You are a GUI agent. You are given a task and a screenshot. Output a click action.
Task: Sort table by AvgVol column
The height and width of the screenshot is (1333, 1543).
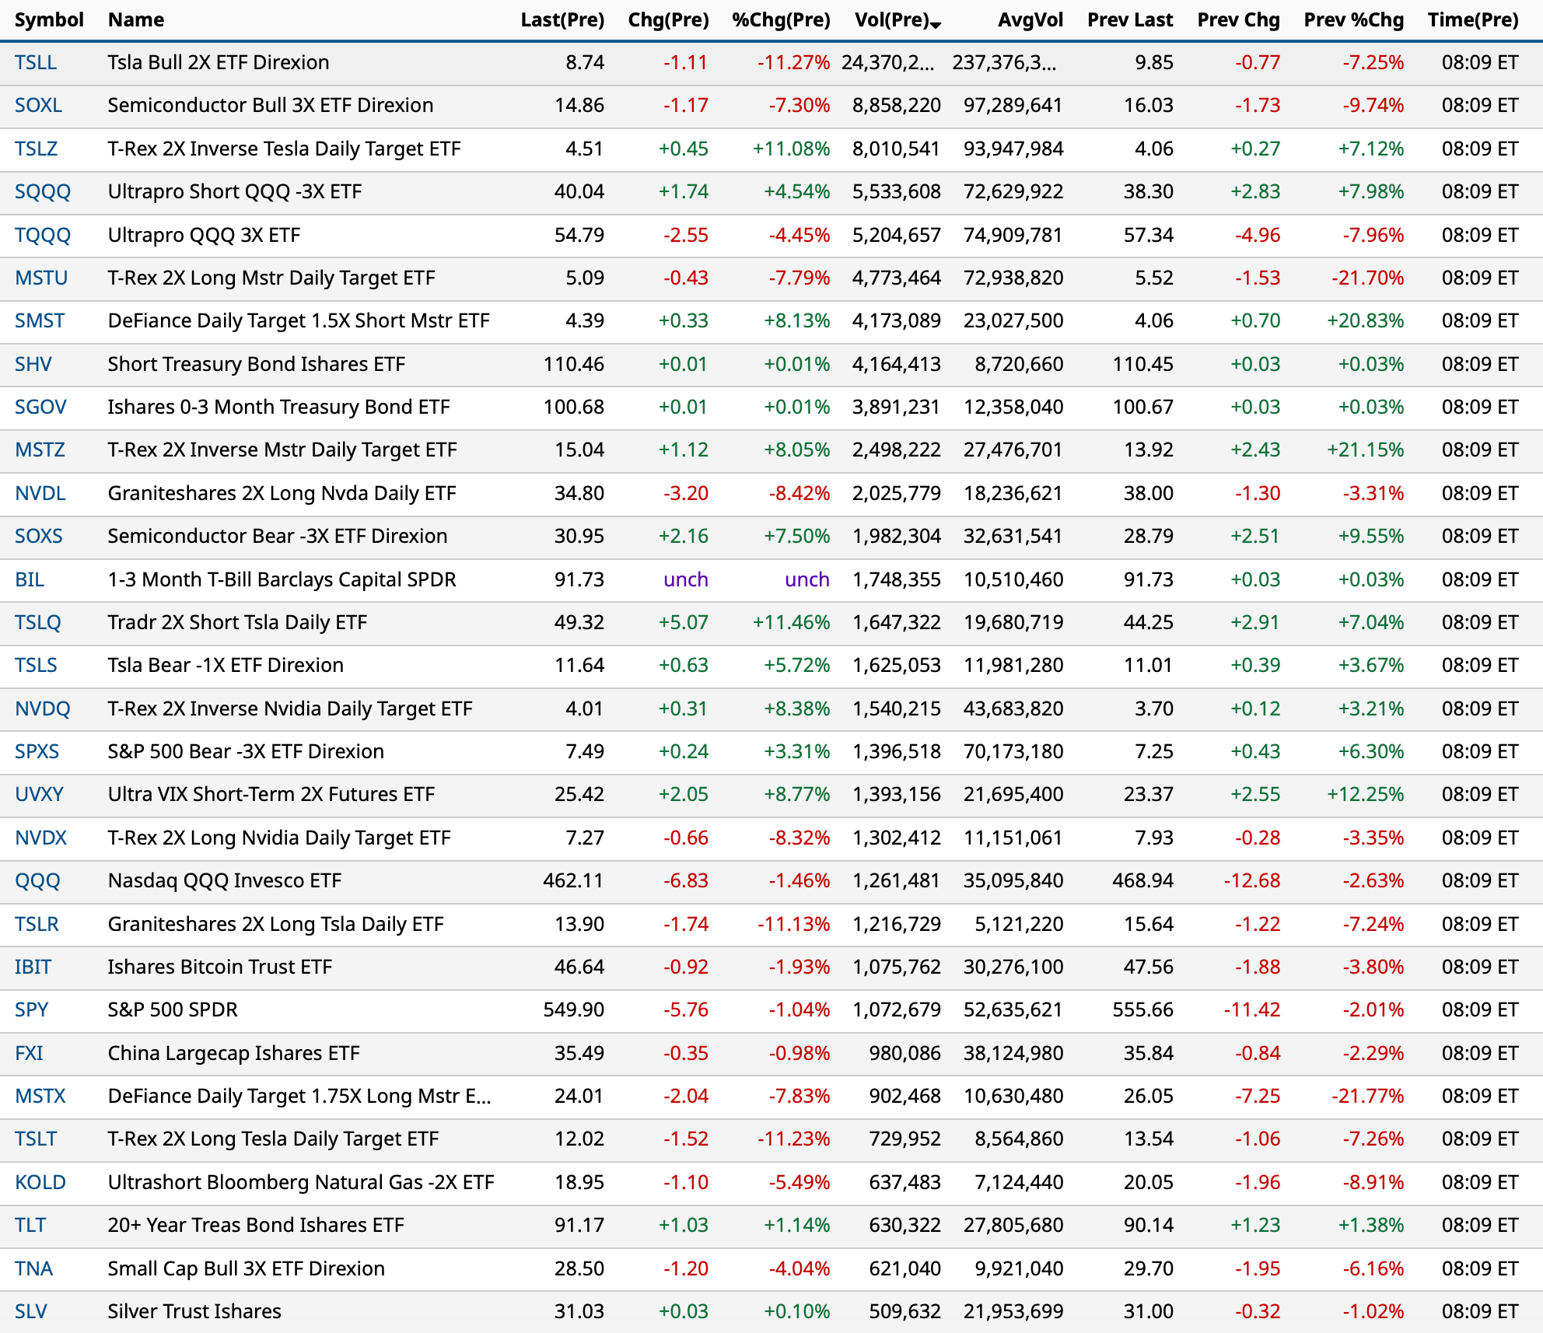(1030, 20)
